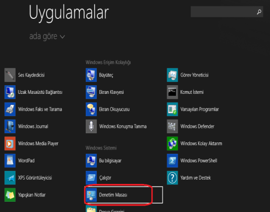Viewport: 270px width, 212px height.
Task: Launch the Windows PowerShell icon
Action: coord(172,161)
